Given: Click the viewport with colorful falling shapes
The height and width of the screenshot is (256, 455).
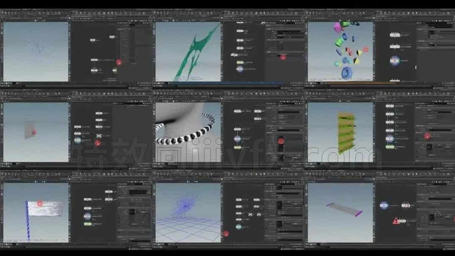Looking at the screenshot, I should tap(340, 52).
